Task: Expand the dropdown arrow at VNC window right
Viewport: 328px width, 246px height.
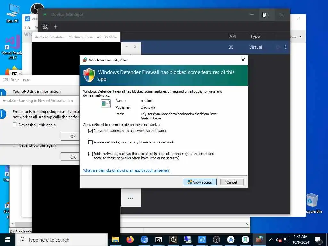Action: 300,37
